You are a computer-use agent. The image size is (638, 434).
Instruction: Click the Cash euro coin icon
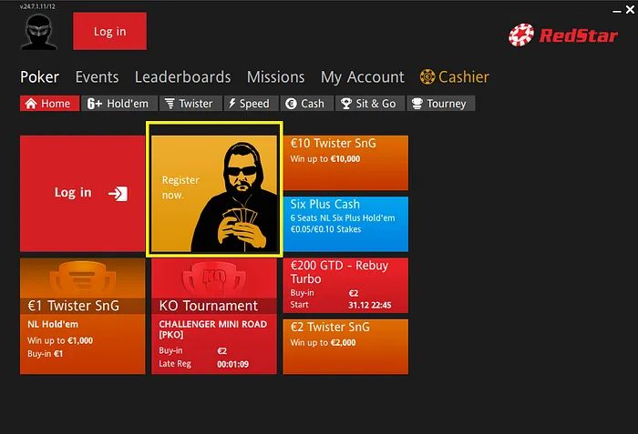tap(291, 104)
